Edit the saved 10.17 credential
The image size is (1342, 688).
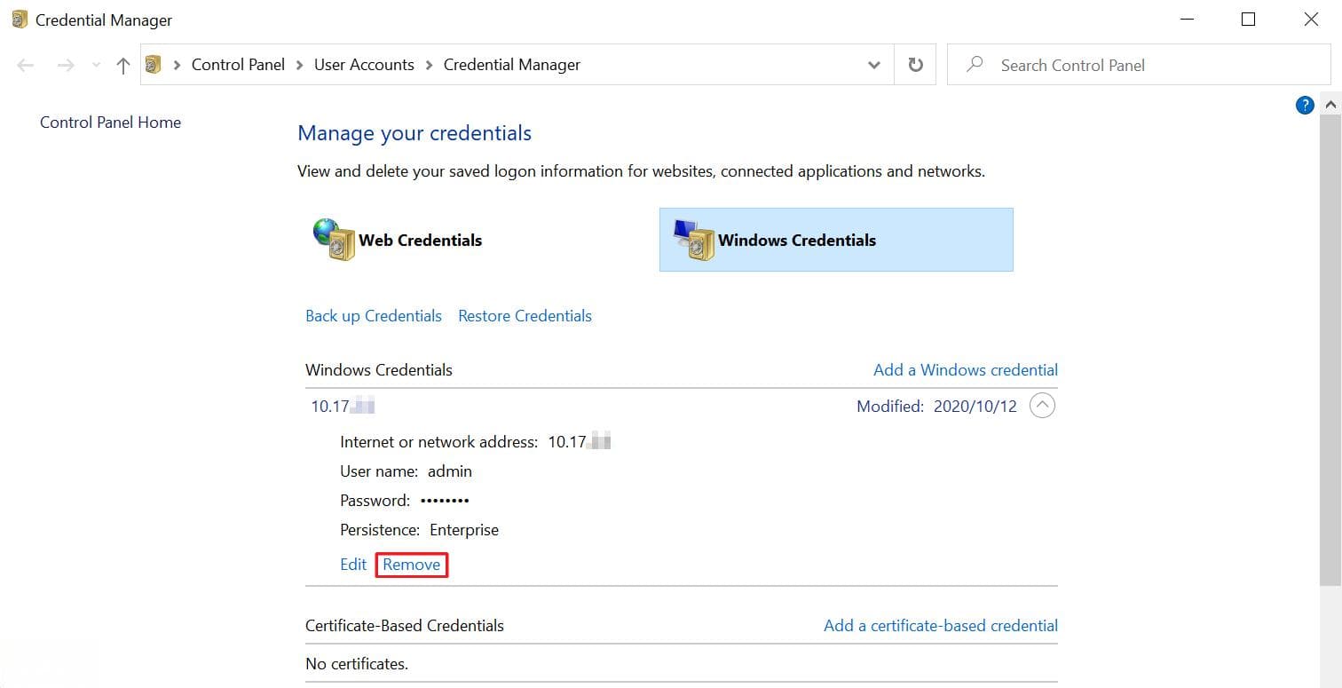353,565
